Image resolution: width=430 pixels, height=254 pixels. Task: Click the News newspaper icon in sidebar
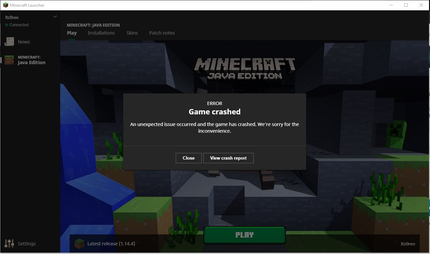click(9, 42)
